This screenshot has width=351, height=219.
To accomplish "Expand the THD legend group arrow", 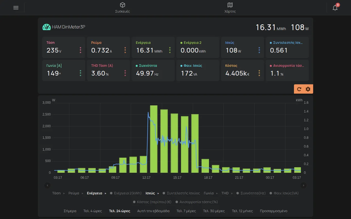I will coord(232,193).
